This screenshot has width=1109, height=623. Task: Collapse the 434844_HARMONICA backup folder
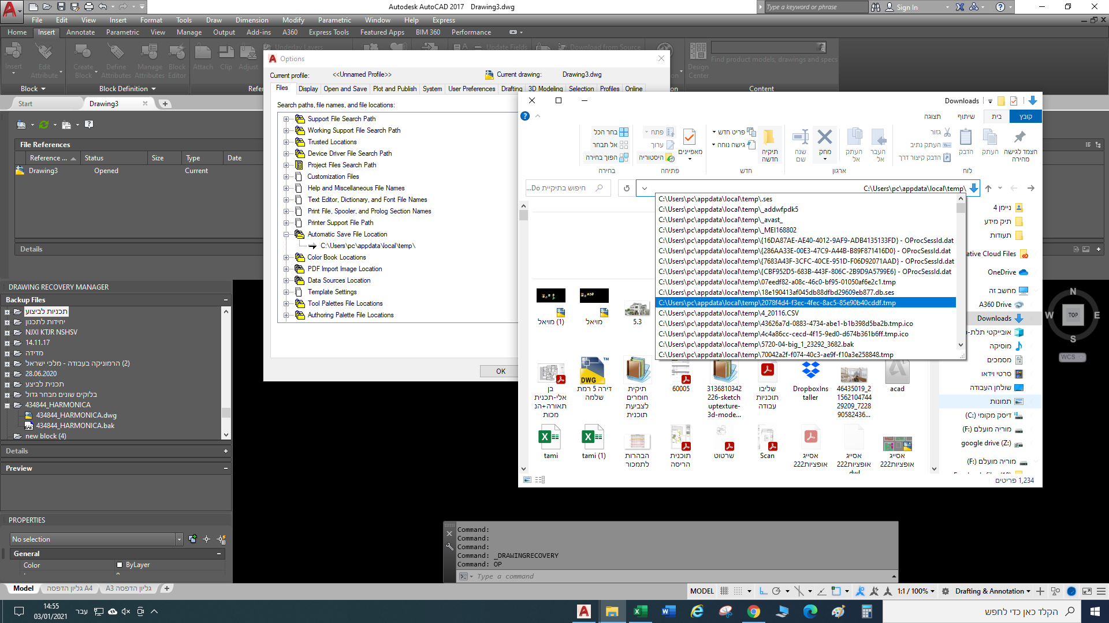point(8,405)
